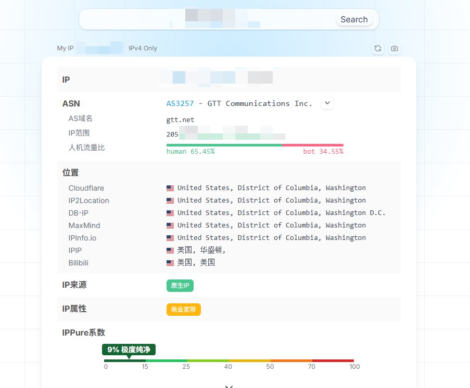470x388 pixels.
Task: Click the camera screenshot icon
Action: click(395, 48)
